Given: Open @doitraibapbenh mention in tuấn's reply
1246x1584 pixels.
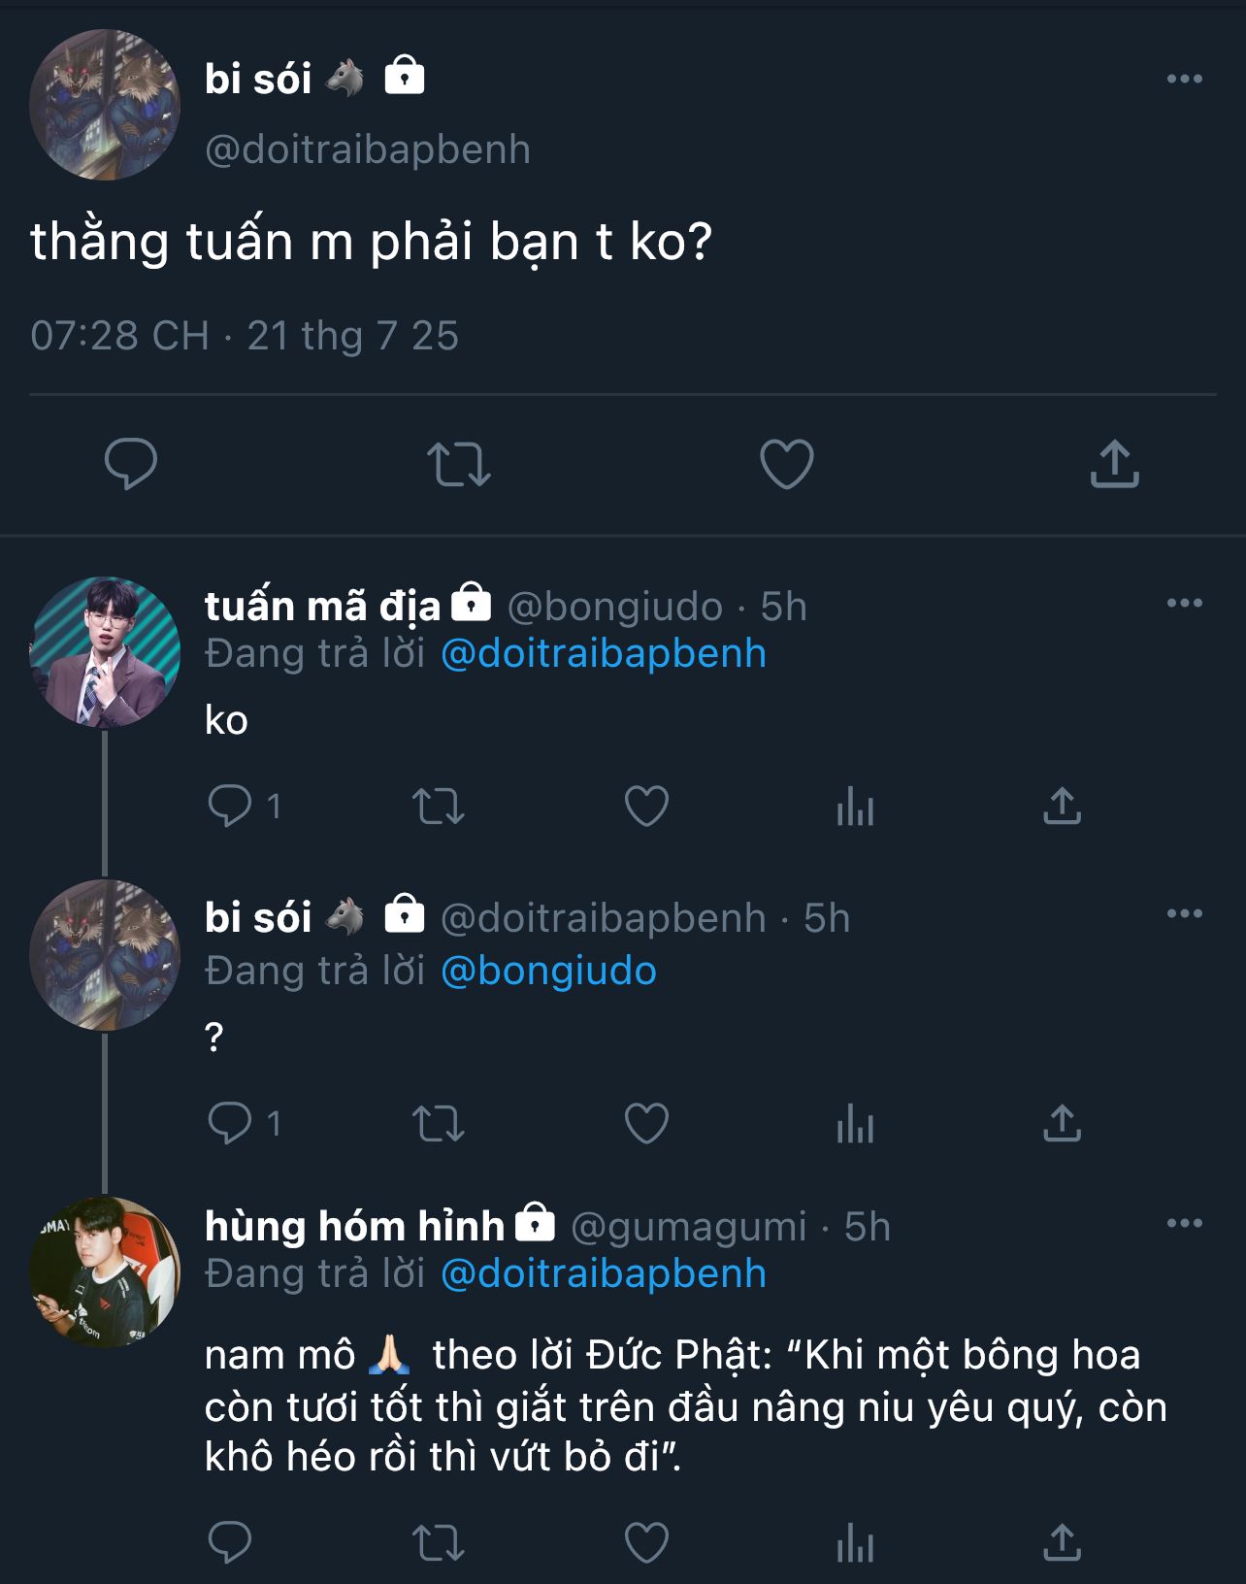Looking at the screenshot, I should coord(603,653).
